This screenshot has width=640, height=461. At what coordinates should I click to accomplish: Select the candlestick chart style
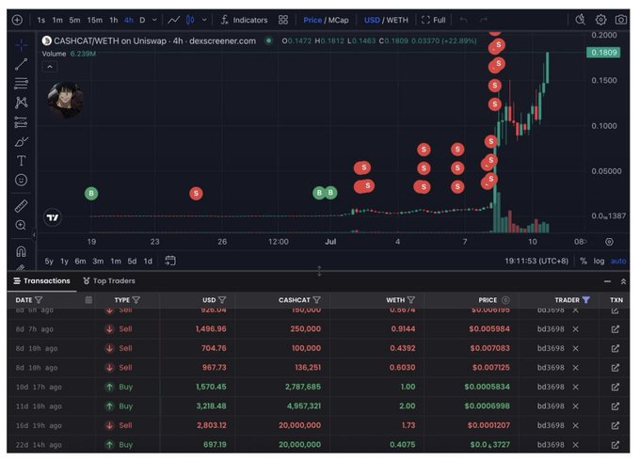(x=190, y=20)
